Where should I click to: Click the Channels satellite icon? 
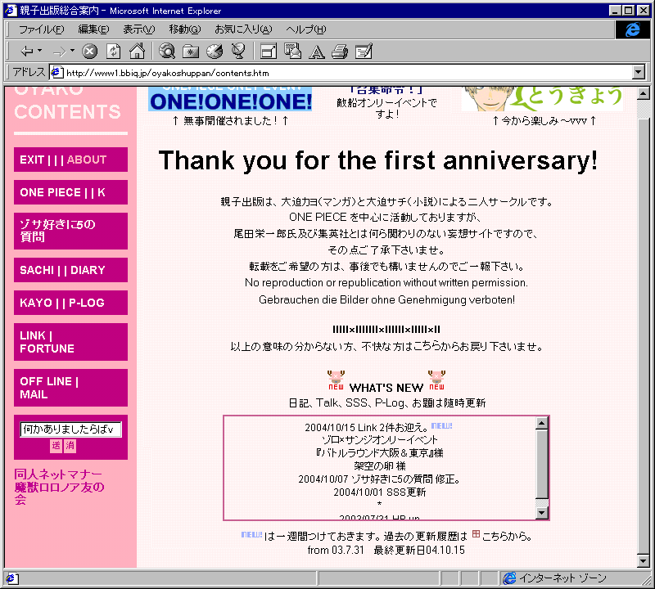point(238,51)
